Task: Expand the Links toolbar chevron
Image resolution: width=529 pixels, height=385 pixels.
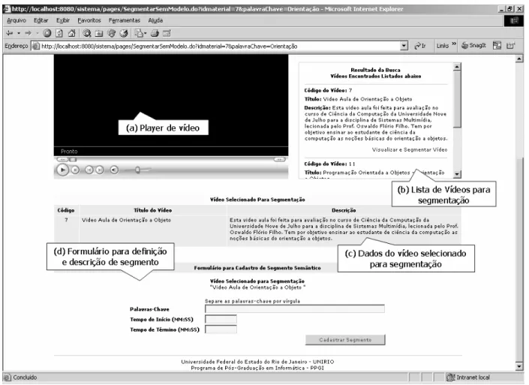Action: (x=454, y=44)
